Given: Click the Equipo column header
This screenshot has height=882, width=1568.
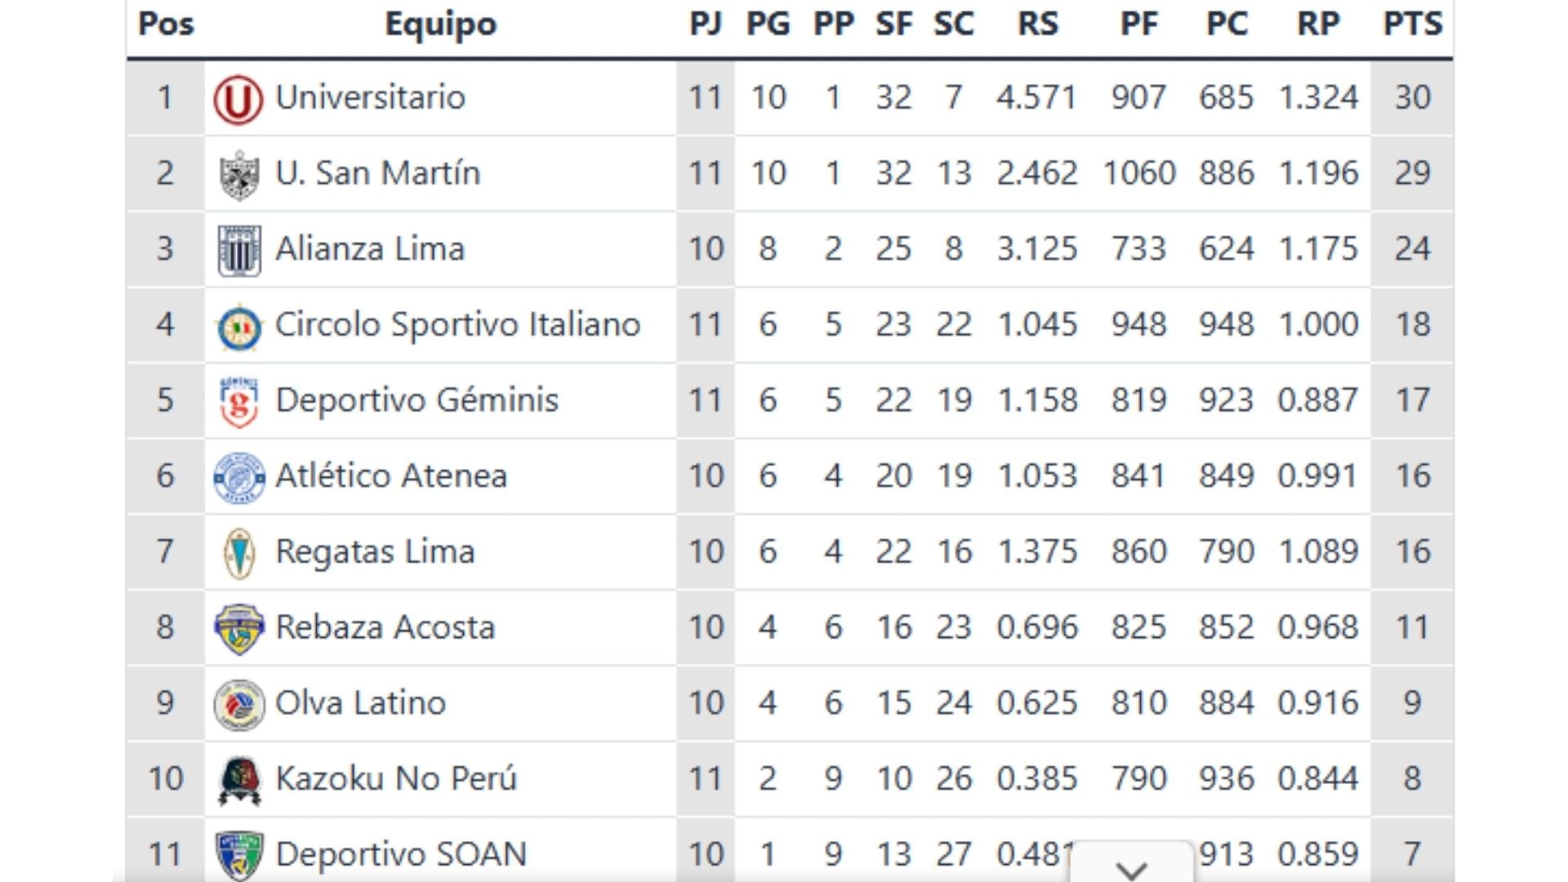Looking at the screenshot, I should point(441,24).
